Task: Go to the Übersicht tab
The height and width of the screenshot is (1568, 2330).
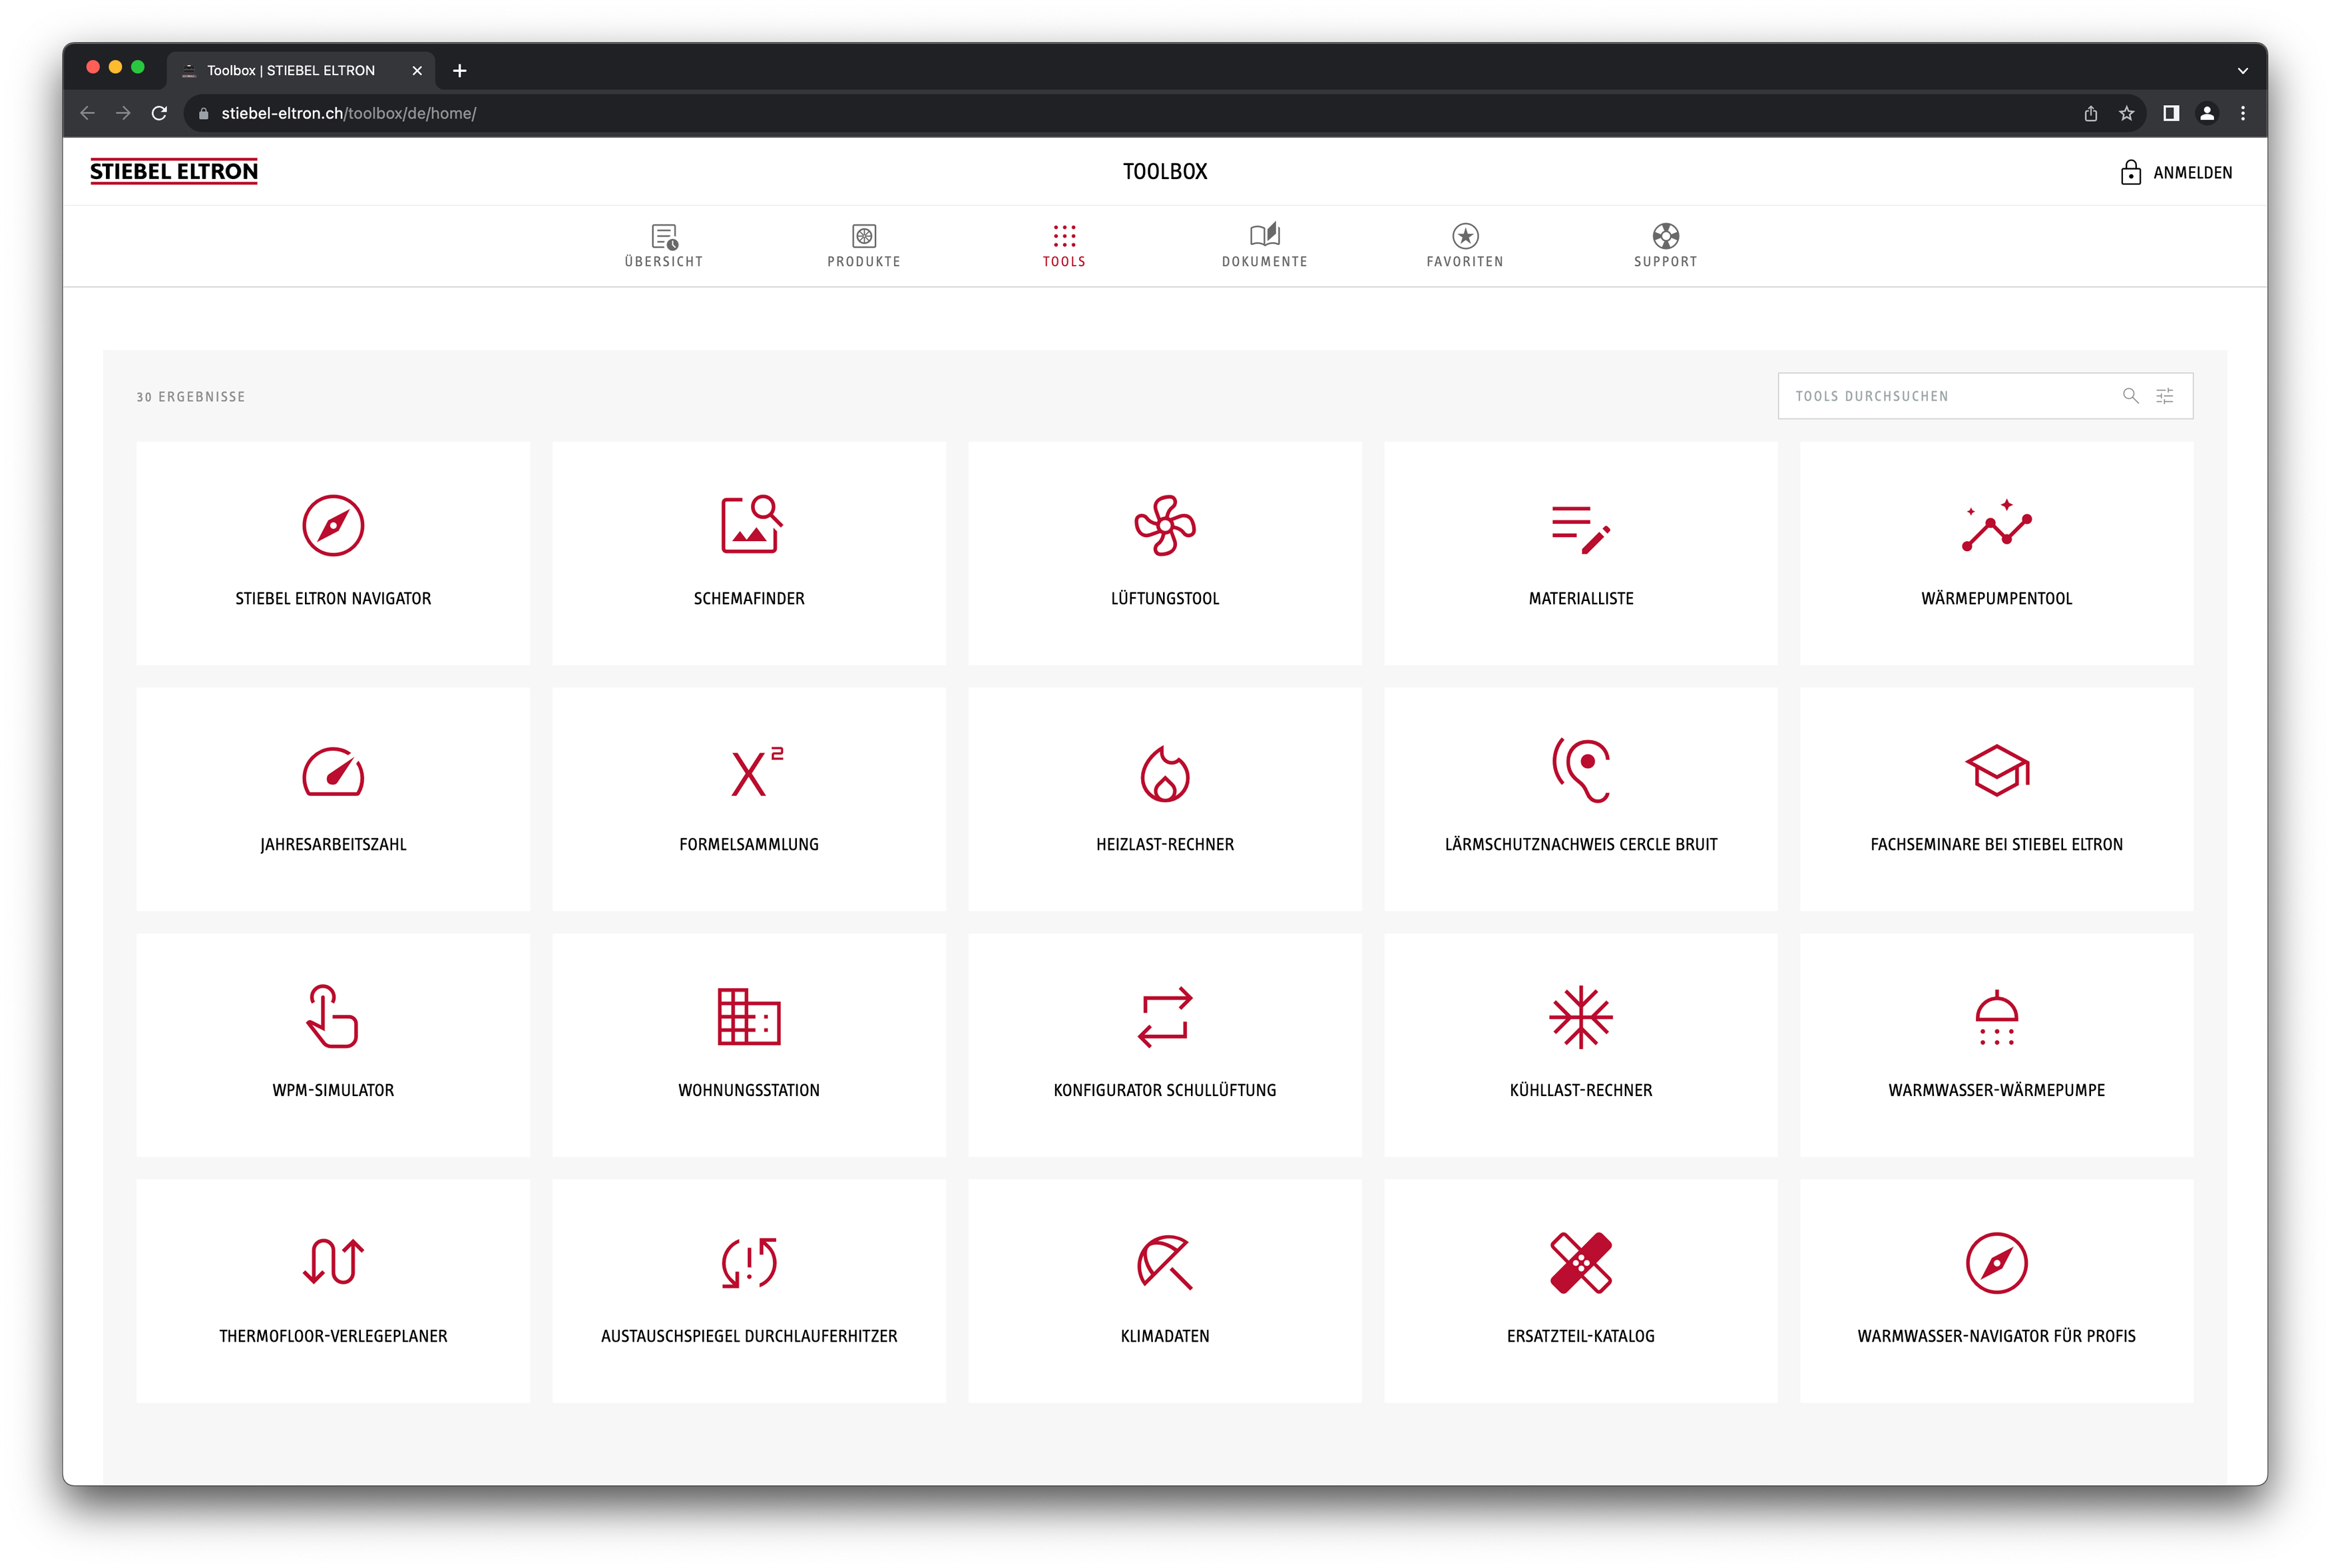Action: point(664,246)
